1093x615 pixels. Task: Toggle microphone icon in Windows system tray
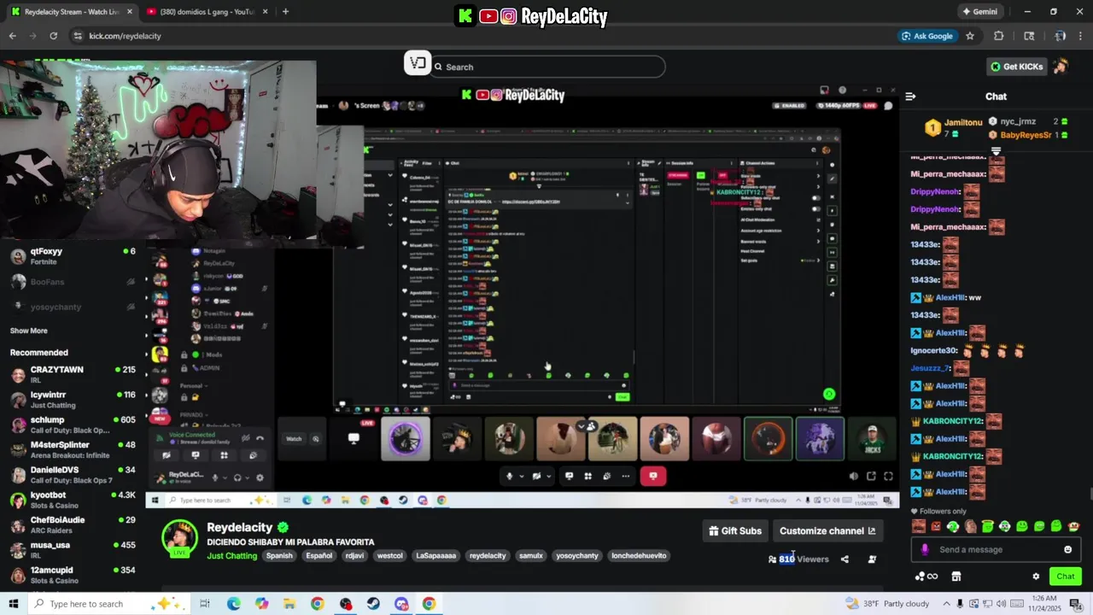[960, 604]
